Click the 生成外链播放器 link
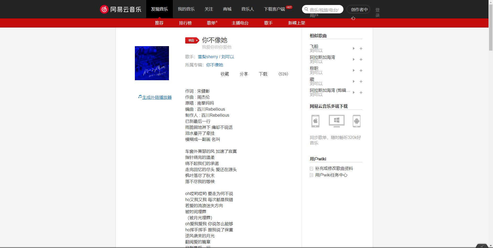 click(x=157, y=97)
